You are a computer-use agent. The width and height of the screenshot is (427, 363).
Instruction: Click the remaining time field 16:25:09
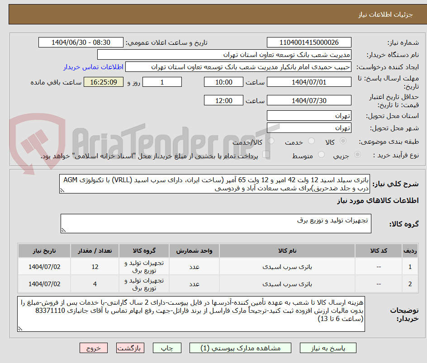click(x=103, y=82)
